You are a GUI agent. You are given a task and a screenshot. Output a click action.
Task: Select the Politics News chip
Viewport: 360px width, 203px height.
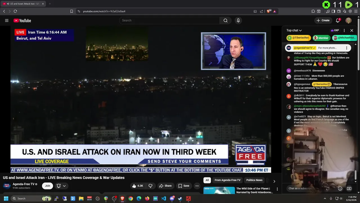(254, 180)
